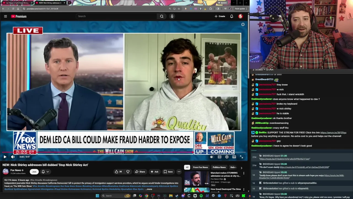Go to browser home page
This screenshot has height=199, width=353.
(18, 9)
